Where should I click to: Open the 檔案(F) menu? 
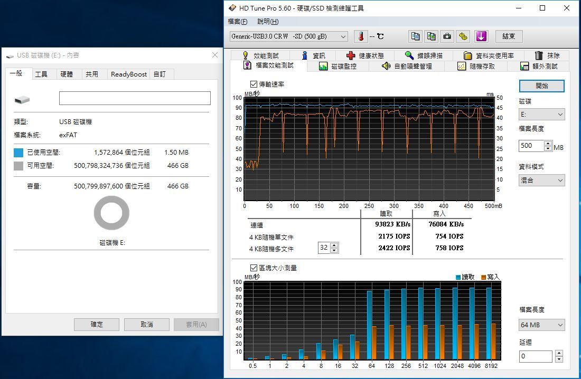click(x=237, y=22)
